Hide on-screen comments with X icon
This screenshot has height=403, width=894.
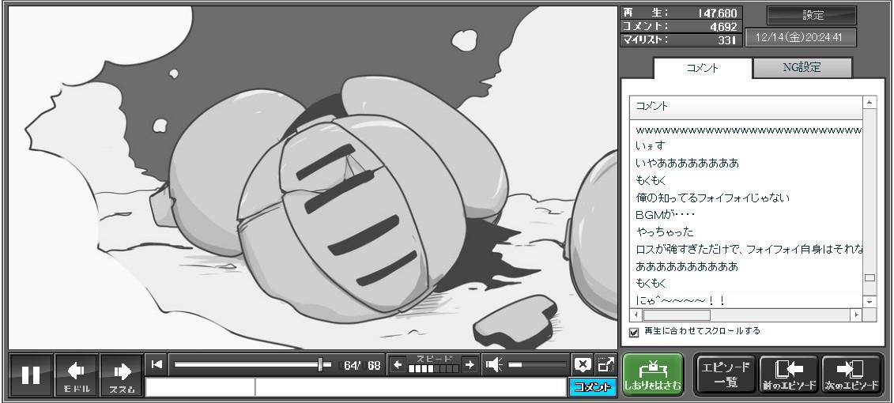coord(583,364)
